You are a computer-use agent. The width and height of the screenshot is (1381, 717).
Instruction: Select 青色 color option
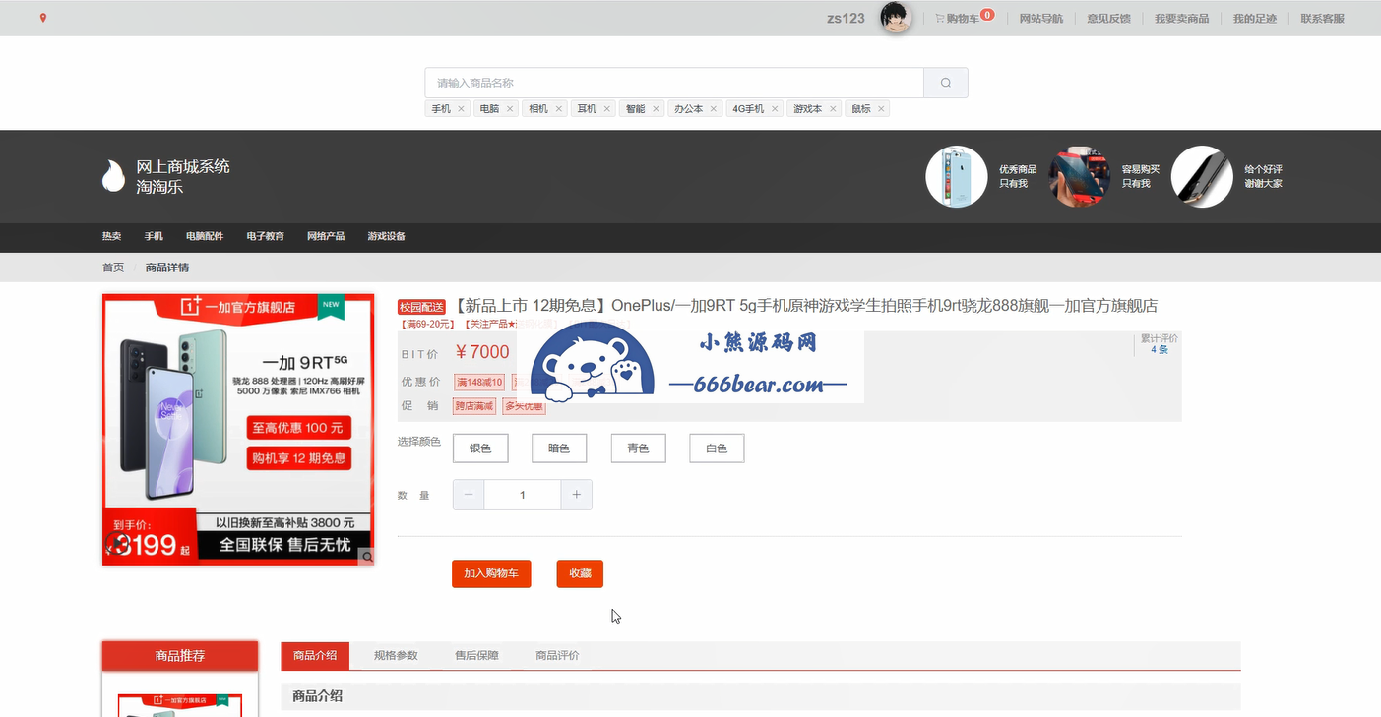coord(638,448)
